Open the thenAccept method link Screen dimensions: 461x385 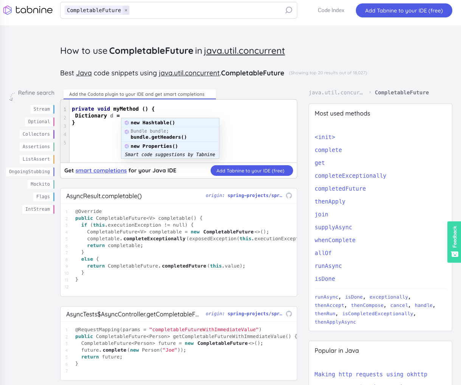(x=329, y=305)
